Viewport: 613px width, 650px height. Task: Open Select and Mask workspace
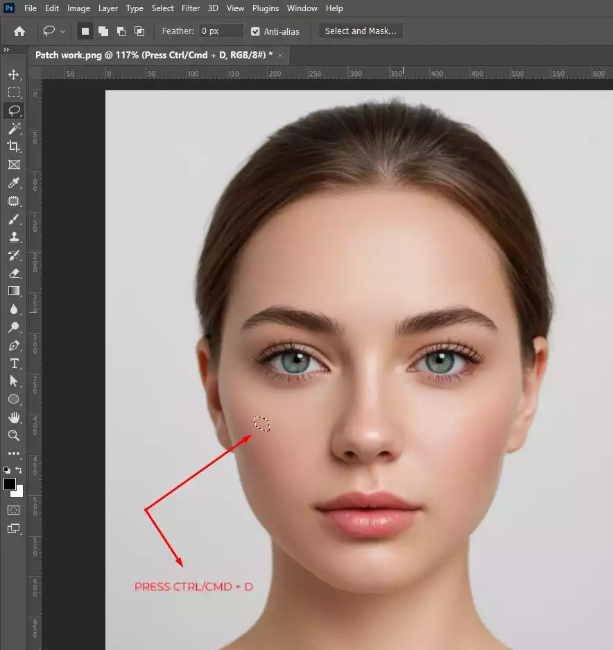[x=360, y=31]
